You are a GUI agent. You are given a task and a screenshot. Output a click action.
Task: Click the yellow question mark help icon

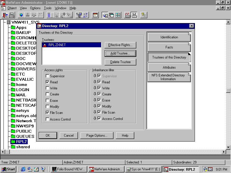144,15
